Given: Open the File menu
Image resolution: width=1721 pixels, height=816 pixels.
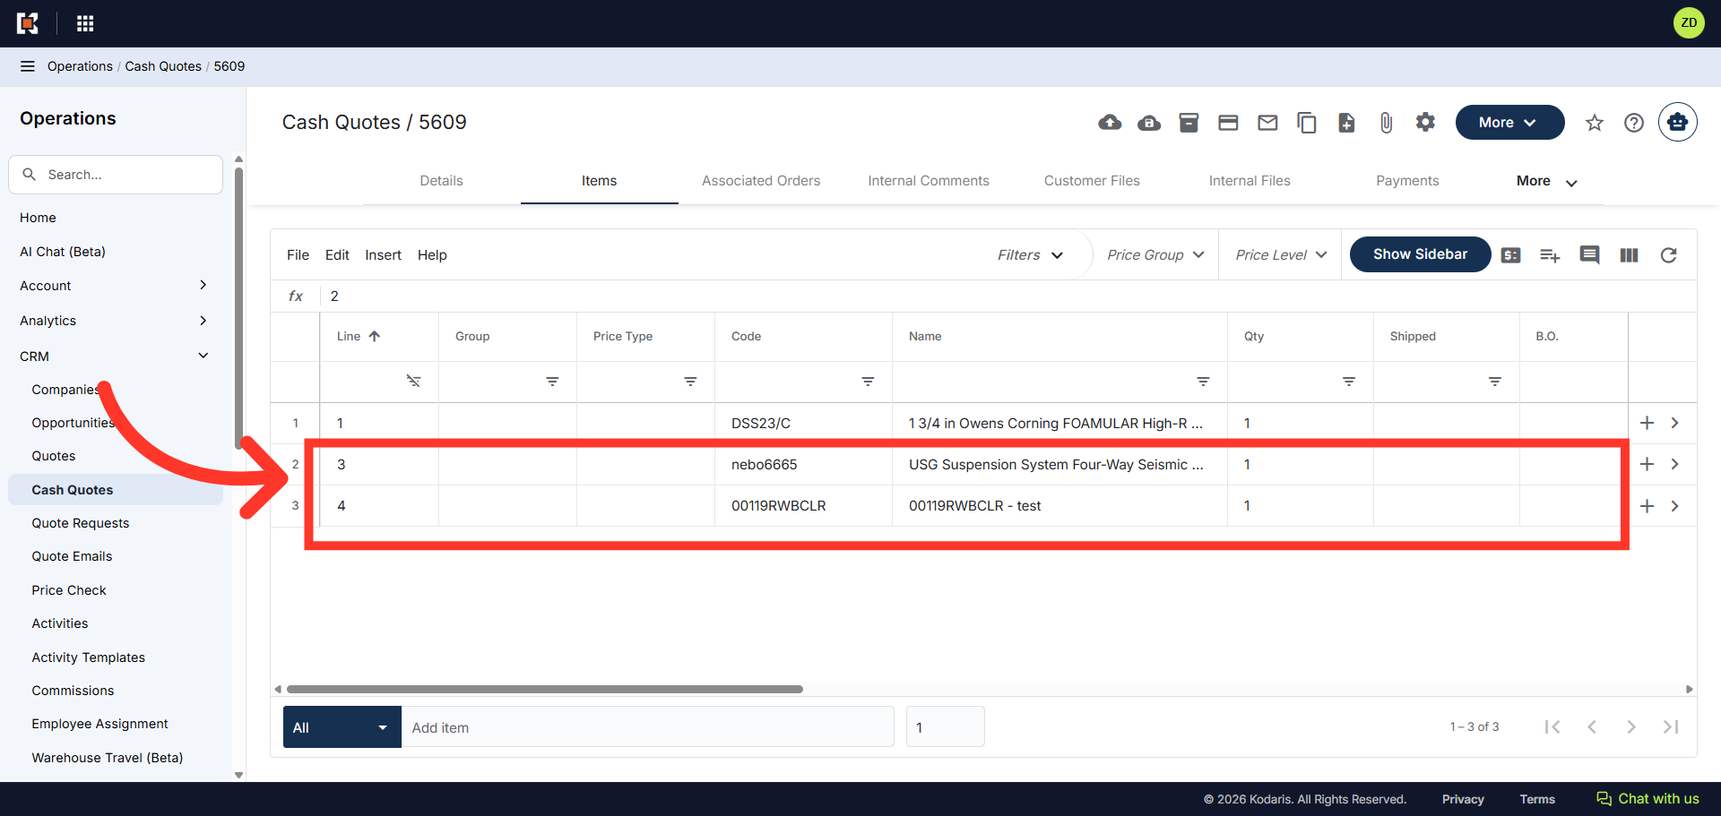Looking at the screenshot, I should 298,255.
